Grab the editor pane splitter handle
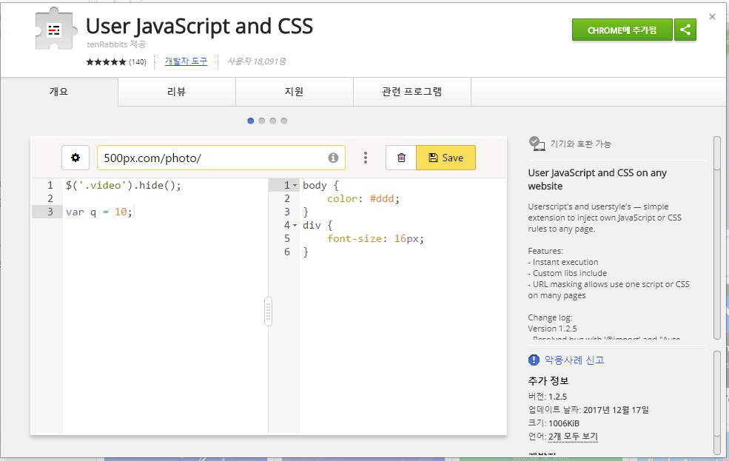The width and height of the screenshot is (729, 461). click(268, 311)
